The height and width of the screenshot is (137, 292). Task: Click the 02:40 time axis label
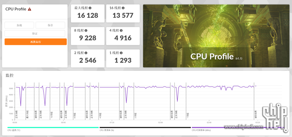209,122
